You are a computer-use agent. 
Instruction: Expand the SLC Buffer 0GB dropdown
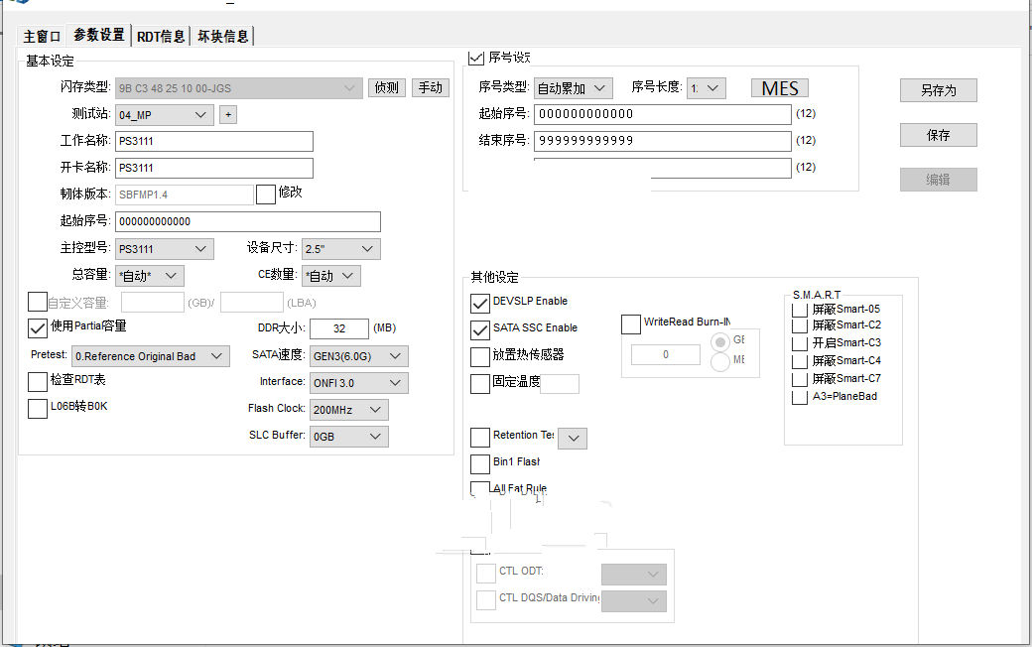click(349, 437)
